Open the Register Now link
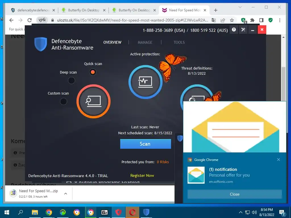The height and width of the screenshot is (218, 291). click(x=142, y=175)
